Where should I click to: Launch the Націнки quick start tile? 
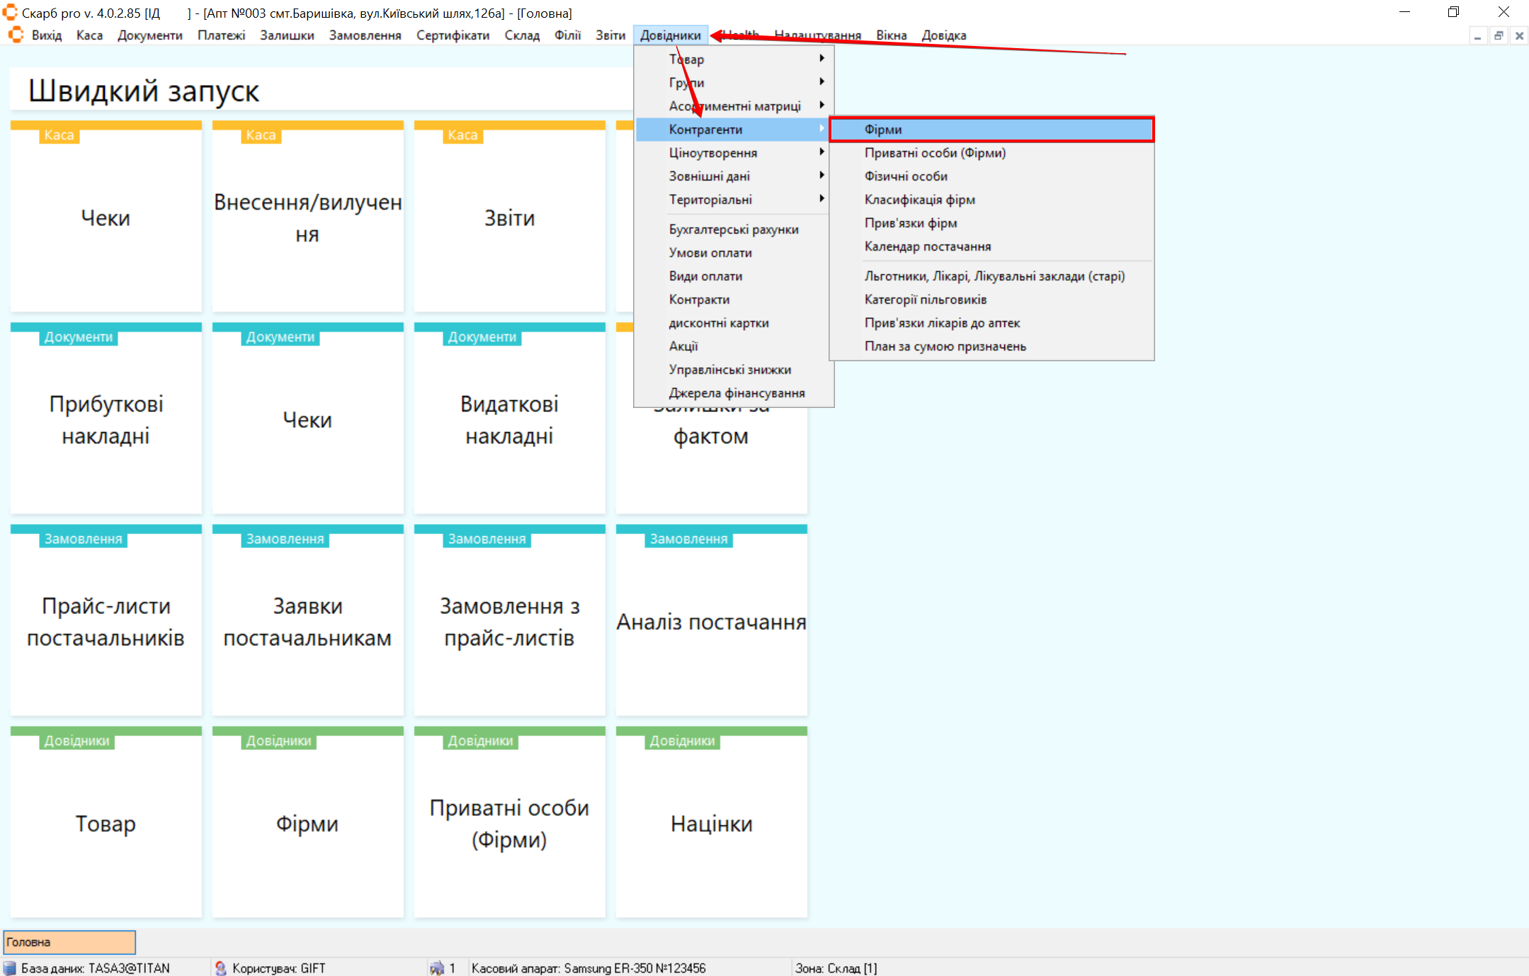(711, 824)
